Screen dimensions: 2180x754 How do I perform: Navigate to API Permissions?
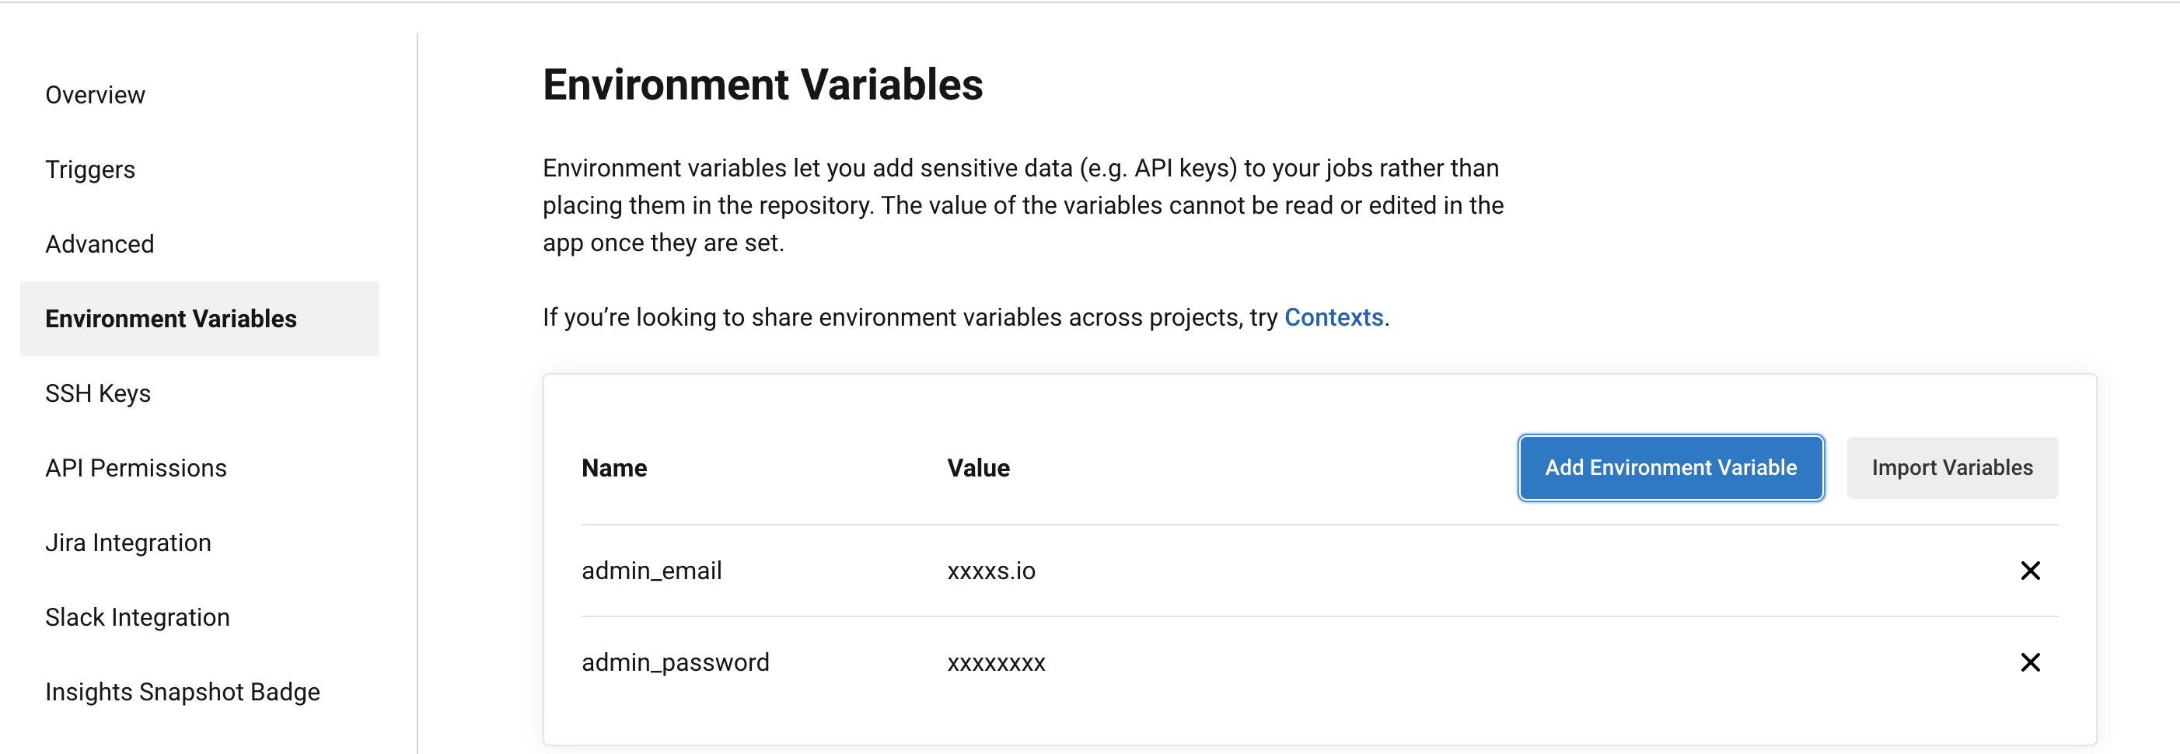click(x=135, y=468)
